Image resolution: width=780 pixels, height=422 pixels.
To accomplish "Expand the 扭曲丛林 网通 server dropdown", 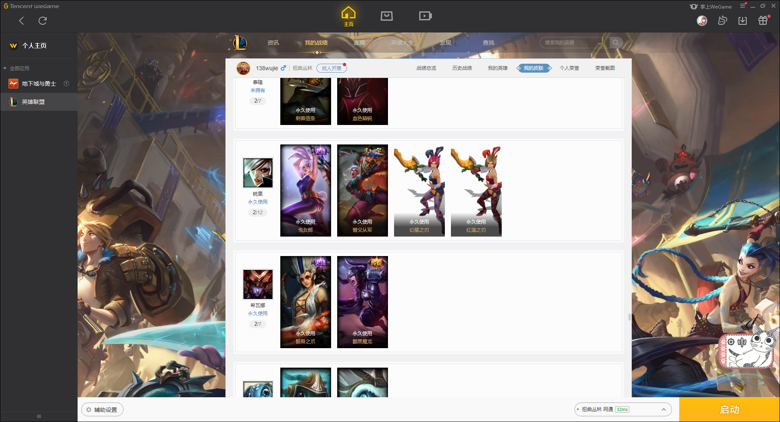I will (623, 409).
